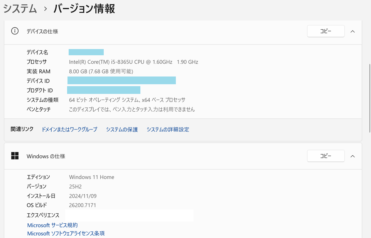Click the vertical scrollbar thumb
This screenshot has width=371, height=238.
[369, 98]
